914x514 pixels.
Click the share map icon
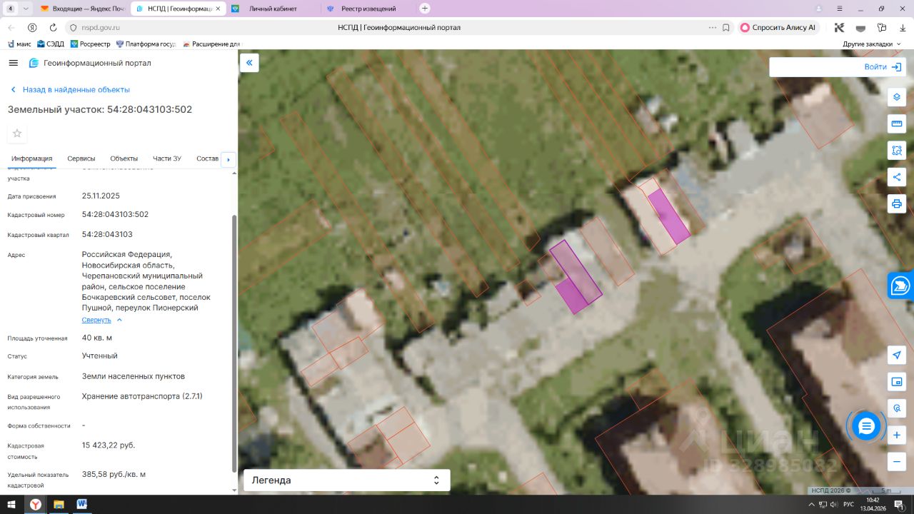tap(897, 177)
